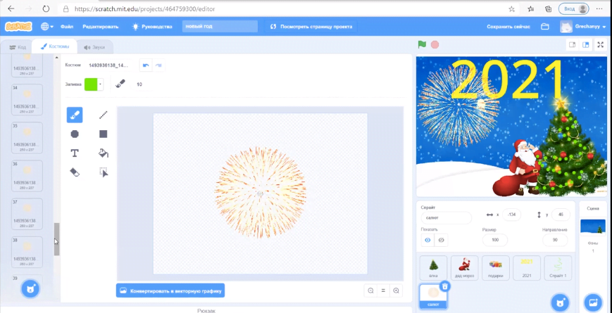Screen dimensions: 612x313
Task: Open the Редактировать menu
Action: click(x=100, y=27)
